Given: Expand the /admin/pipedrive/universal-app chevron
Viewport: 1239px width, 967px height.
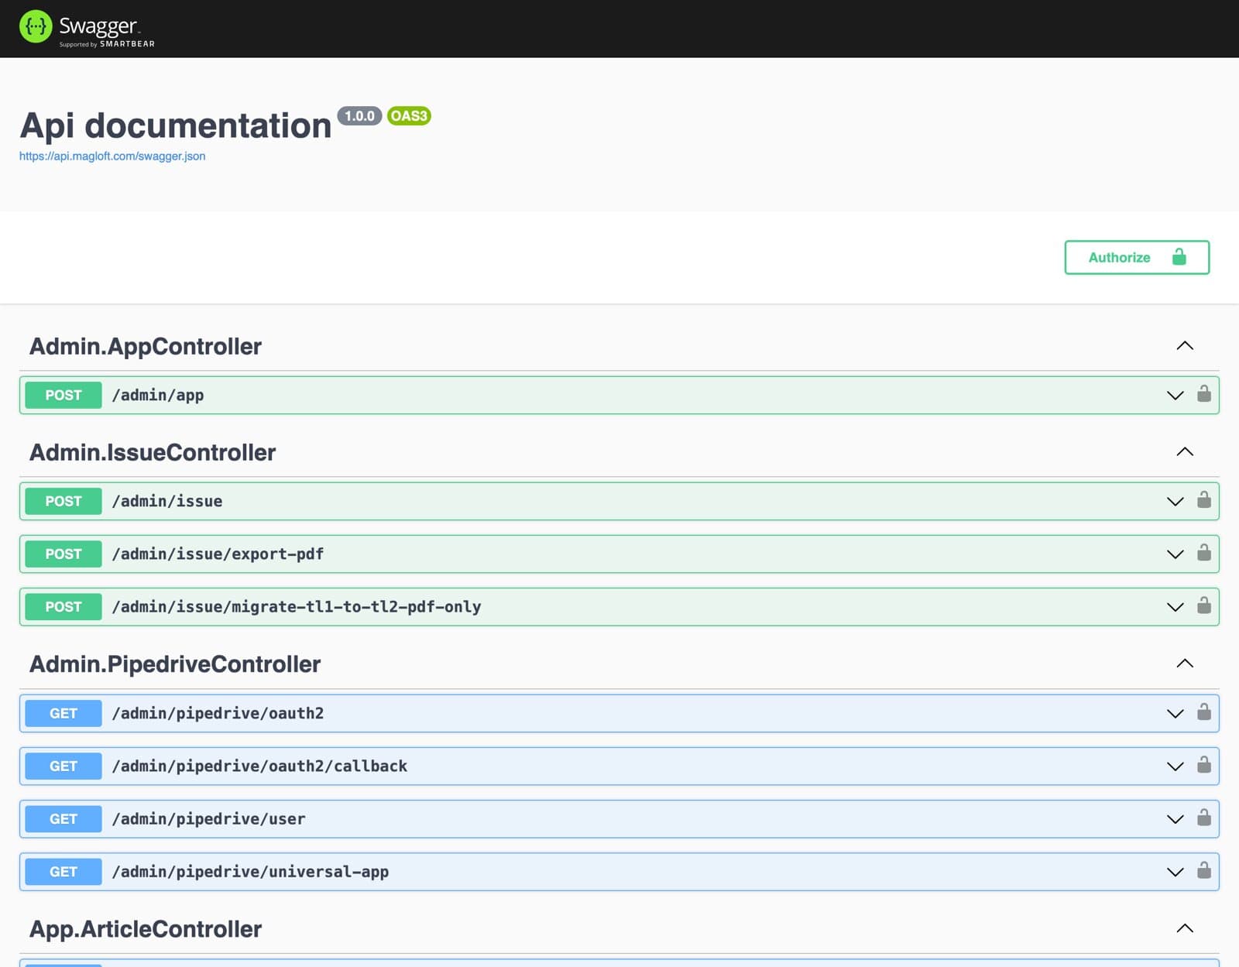Looking at the screenshot, I should (x=1175, y=872).
